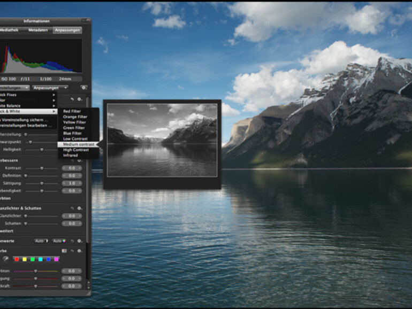The image size is (412, 309).
Task: Select the red color swatch in Farbe
Action: 17,259
